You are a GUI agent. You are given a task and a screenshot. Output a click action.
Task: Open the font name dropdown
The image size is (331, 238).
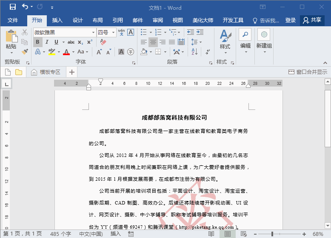pyautogui.click(x=93, y=32)
